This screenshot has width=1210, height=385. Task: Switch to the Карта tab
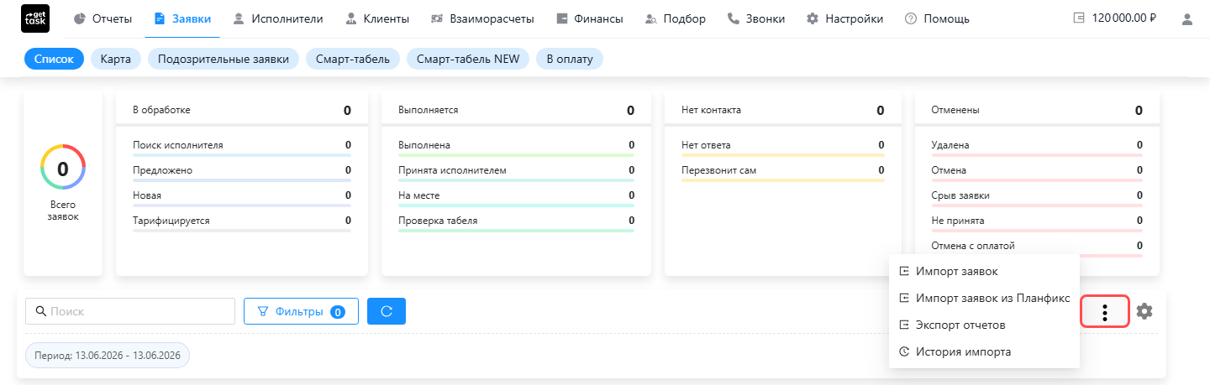pyautogui.click(x=115, y=59)
